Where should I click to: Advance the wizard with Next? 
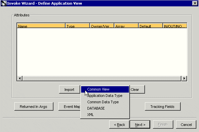click(140, 125)
